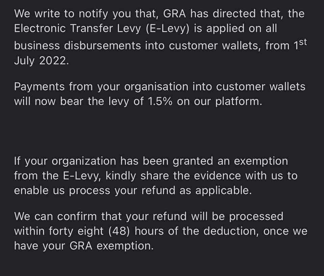
Task: Click 'have your GRA exemption.' closing line
Action: pyautogui.click(x=84, y=246)
